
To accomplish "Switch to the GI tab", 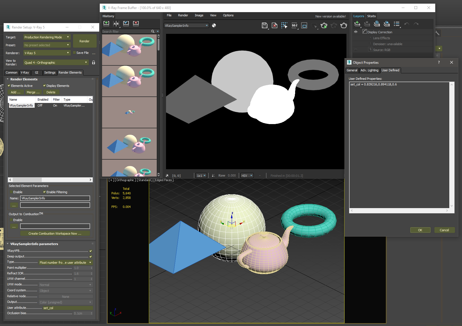I will click(37, 72).
